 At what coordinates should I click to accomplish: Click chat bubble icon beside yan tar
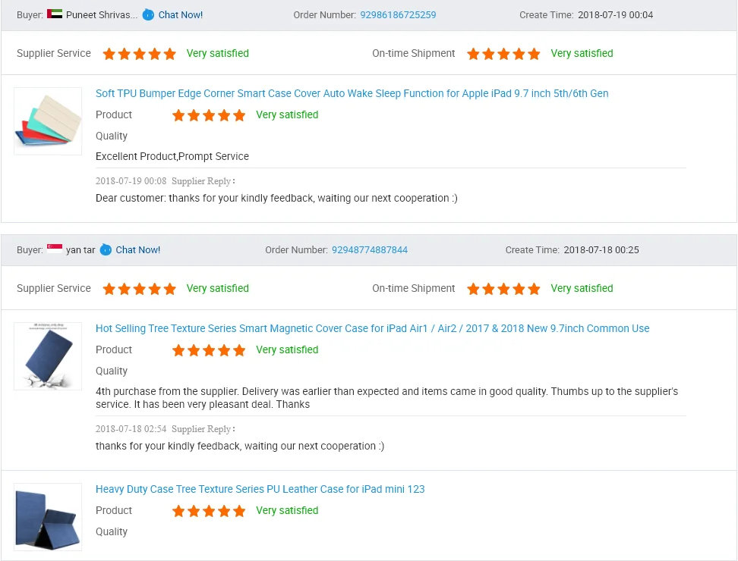pos(106,249)
